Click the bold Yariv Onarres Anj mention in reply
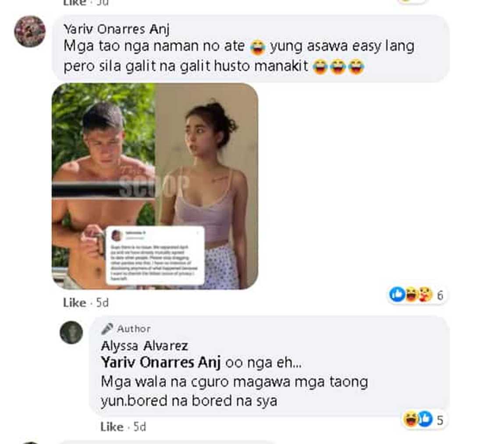The image size is (491, 444). click(x=161, y=362)
